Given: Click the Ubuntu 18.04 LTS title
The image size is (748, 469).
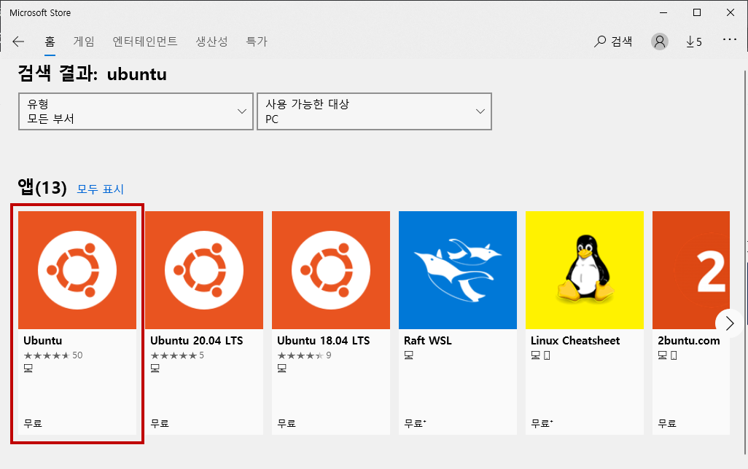Looking at the screenshot, I should pyautogui.click(x=324, y=341).
